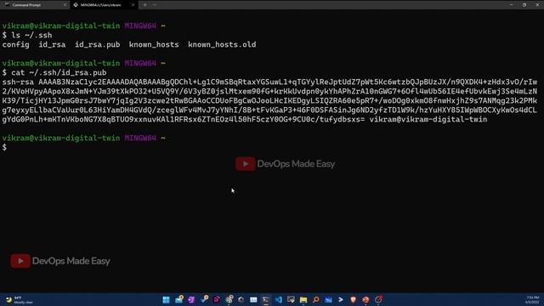Open the Mail app from taskbar
This screenshot has width=544, height=306.
[178, 299]
